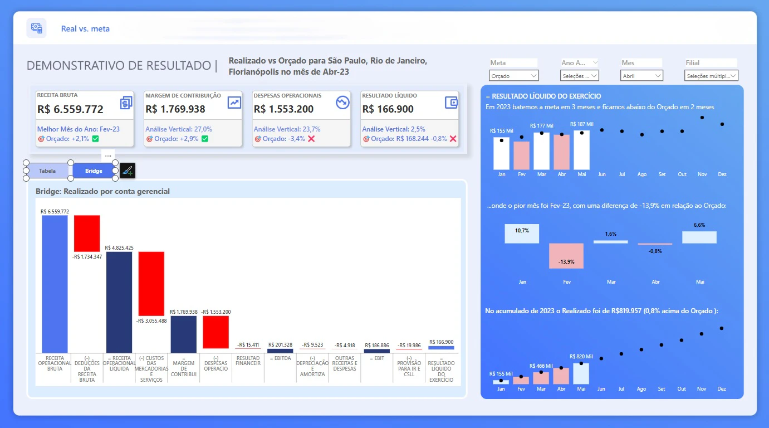Click the R$ 4.825.425 Receita Operacional Líquida bar

(119, 302)
